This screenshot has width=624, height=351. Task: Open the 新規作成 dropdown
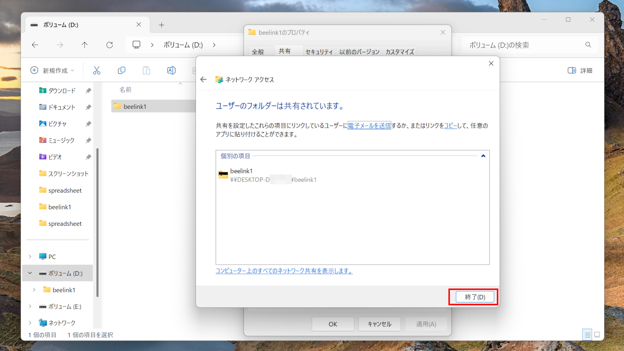53,70
